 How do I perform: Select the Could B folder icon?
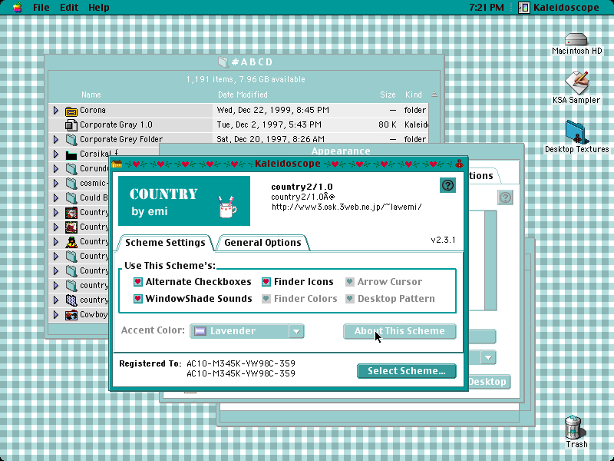(x=71, y=198)
